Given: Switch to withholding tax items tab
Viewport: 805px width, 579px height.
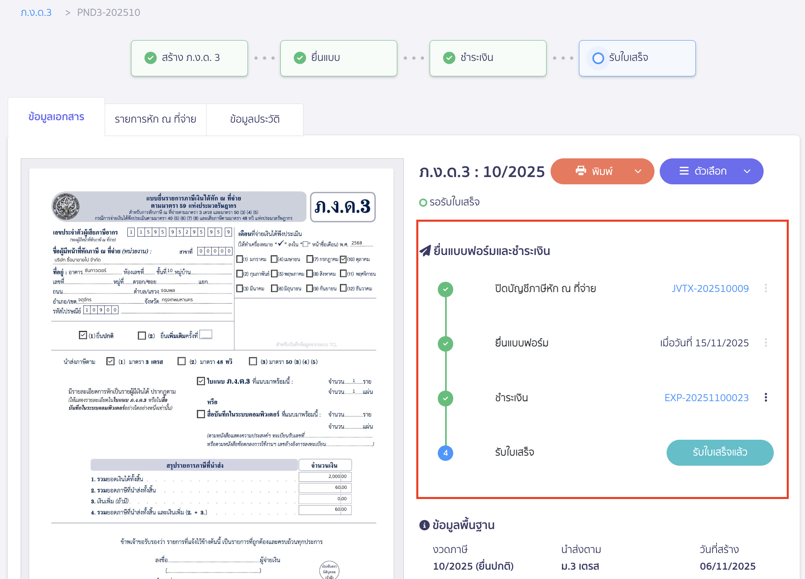Looking at the screenshot, I should pos(155,119).
